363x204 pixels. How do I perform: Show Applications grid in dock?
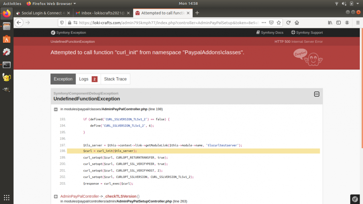[7, 197]
